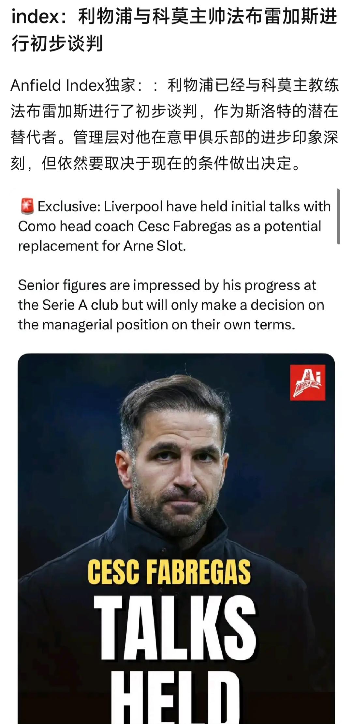Tap "Serie A club" in the second paragraph
Viewport: 352px width, 724px height.
click(81, 305)
